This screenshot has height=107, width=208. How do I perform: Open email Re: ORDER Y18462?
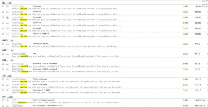(x=41, y=44)
